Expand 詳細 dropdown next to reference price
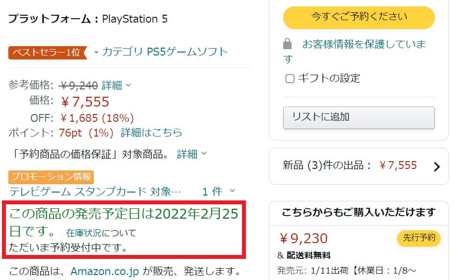Screen dimensions: 455x280 [116, 85]
